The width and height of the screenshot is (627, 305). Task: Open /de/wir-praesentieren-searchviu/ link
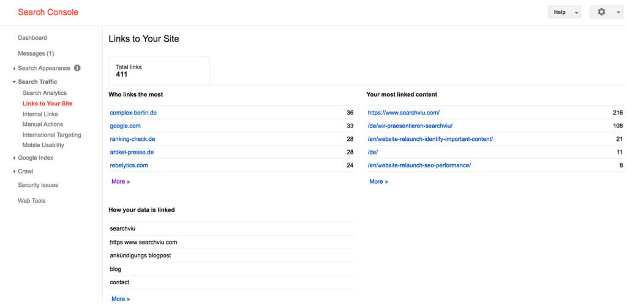pyautogui.click(x=410, y=126)
